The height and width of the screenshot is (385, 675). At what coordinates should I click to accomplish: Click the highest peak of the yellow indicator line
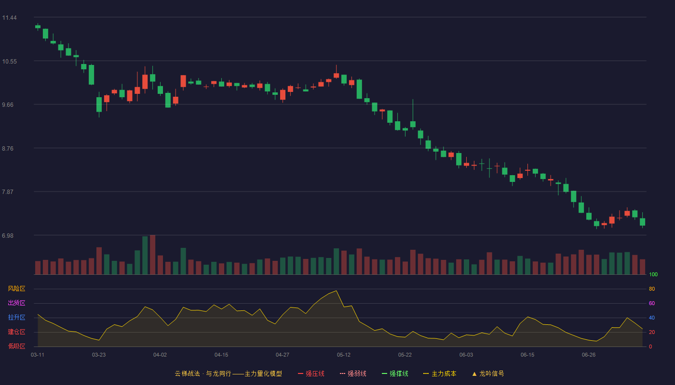336,291
